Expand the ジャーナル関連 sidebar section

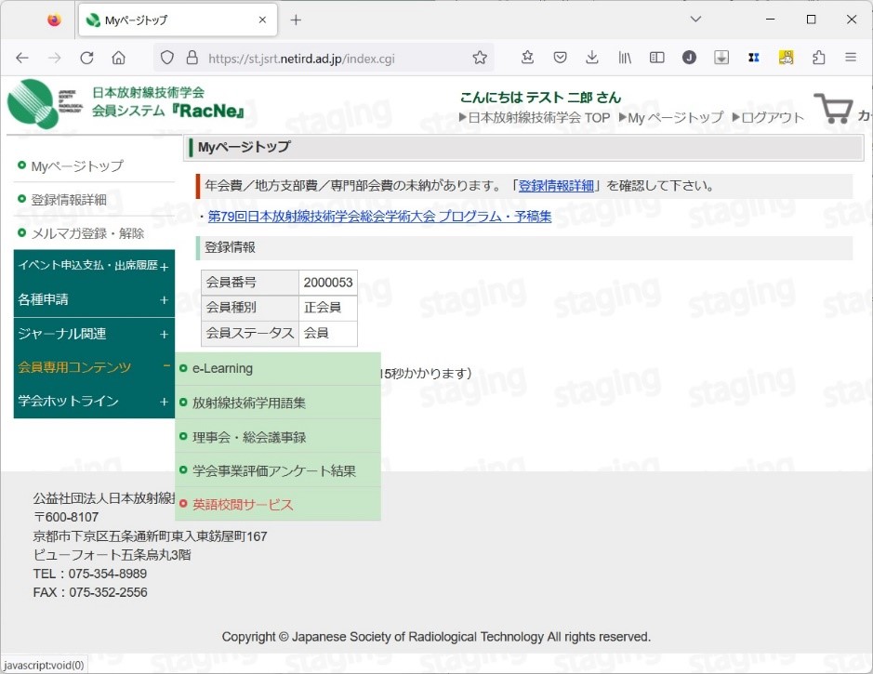click(x=93, y=334)
